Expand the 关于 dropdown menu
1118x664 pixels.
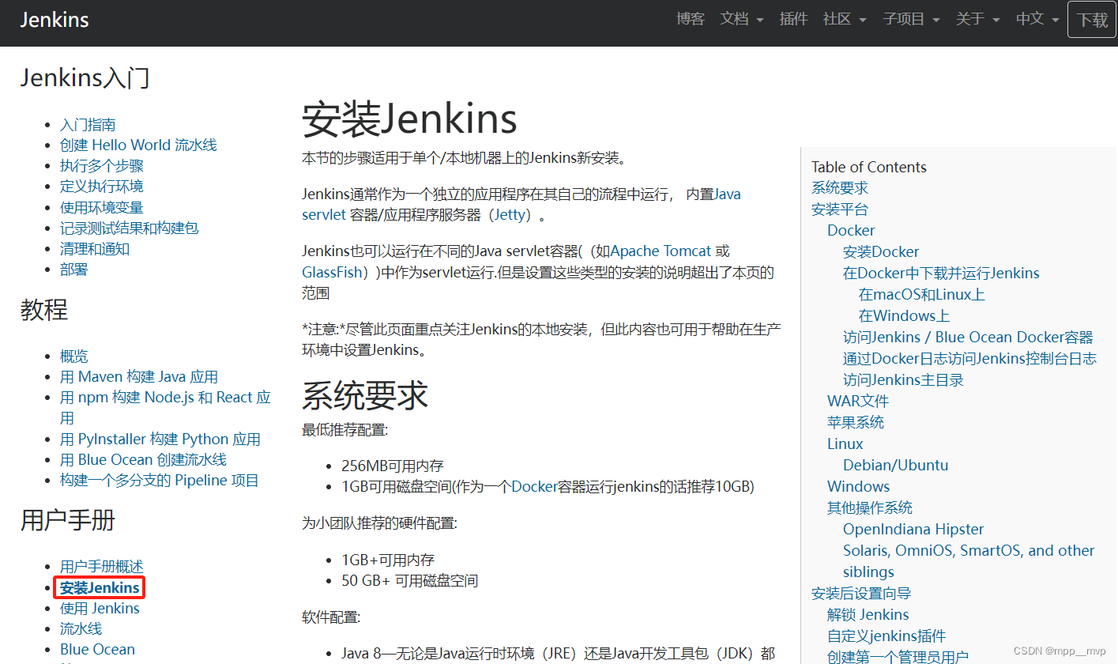977,19
